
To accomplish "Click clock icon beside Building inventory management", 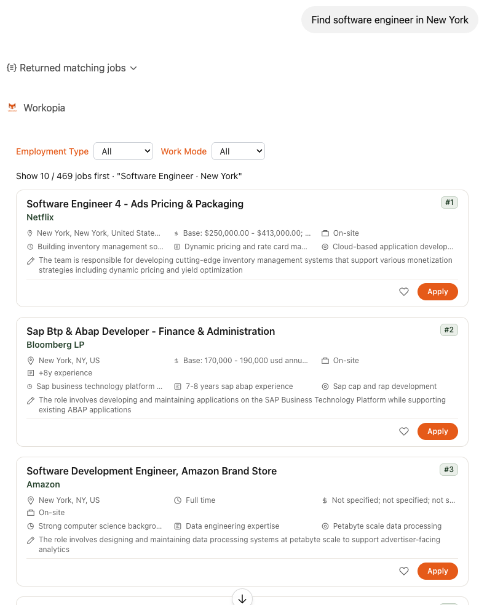I will pyautogui.click(x=30, y=247).
